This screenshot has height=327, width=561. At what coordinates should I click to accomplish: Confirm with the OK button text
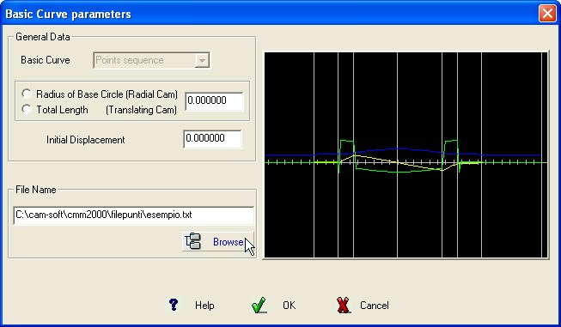coord(289,306)
